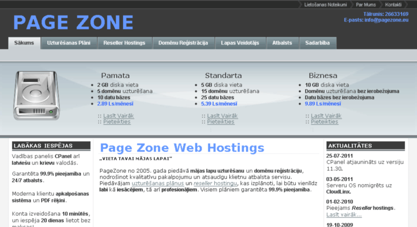Click the AKTUALITĀTES panel header

coord(365,145)
